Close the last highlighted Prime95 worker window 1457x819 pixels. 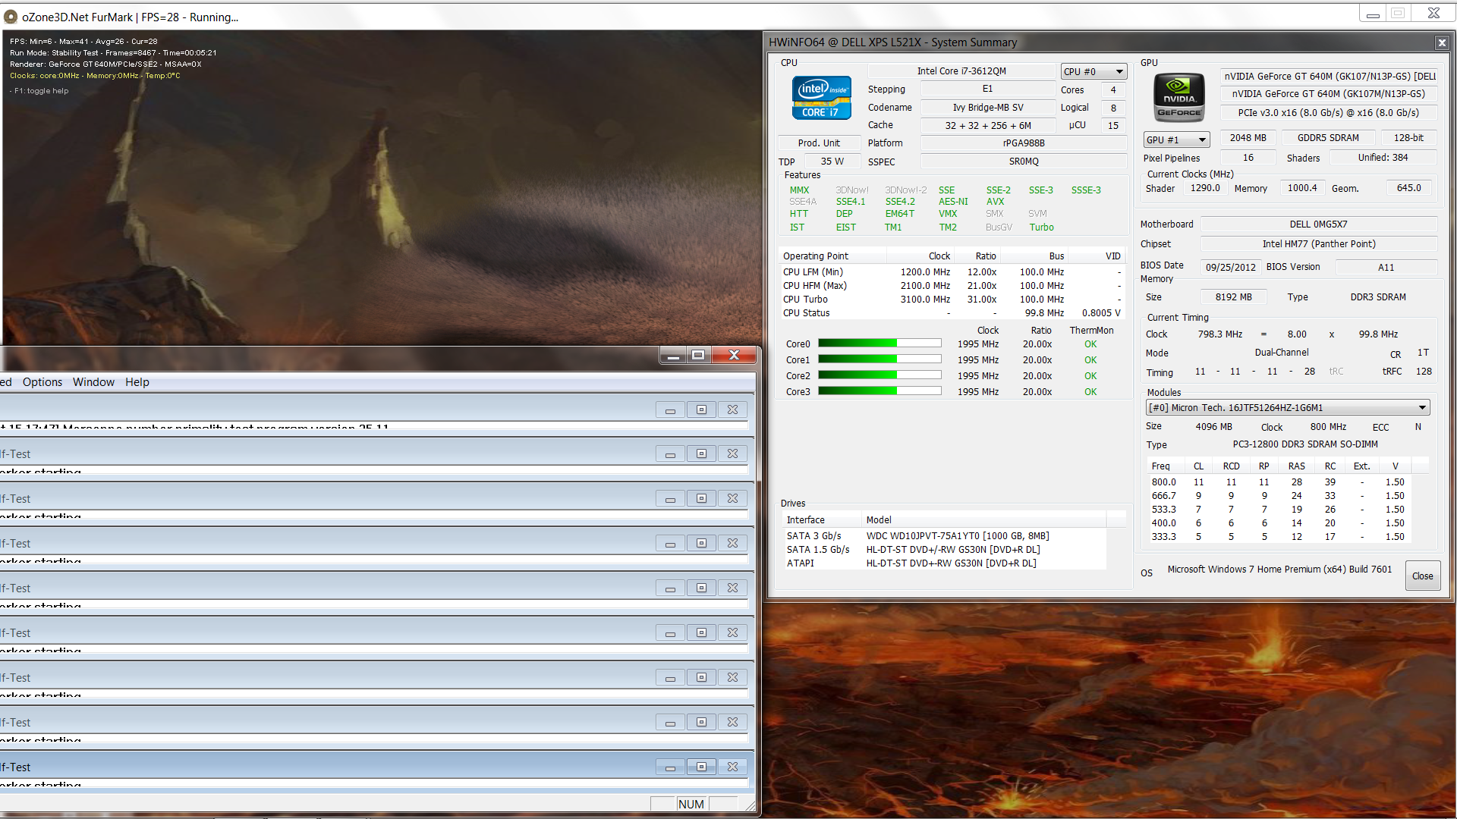pyautogui.click(x=732, y=767)
